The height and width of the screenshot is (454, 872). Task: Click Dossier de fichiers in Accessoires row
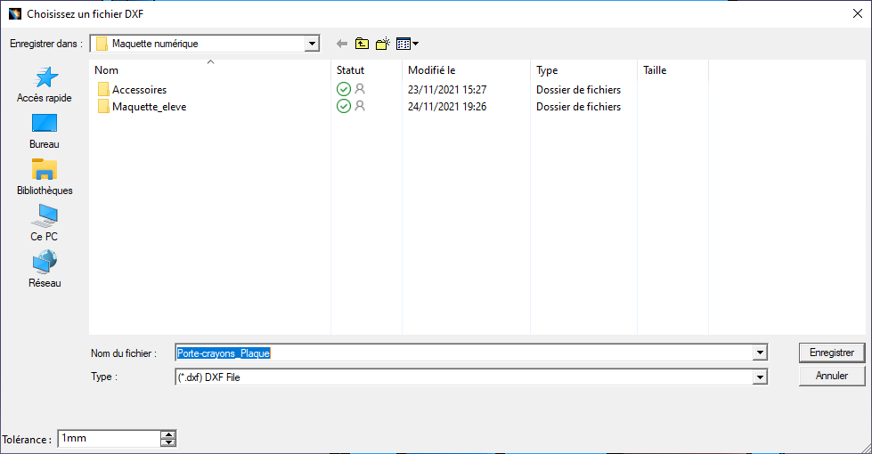tap(578, 90)
